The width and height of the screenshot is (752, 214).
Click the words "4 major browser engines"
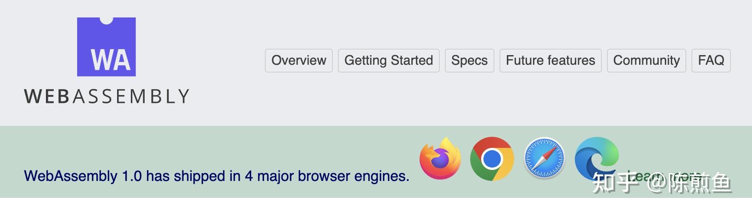(326, 176)
